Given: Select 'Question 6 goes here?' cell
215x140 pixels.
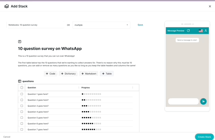Looking at the screenshot, I should tap(38, 124).
